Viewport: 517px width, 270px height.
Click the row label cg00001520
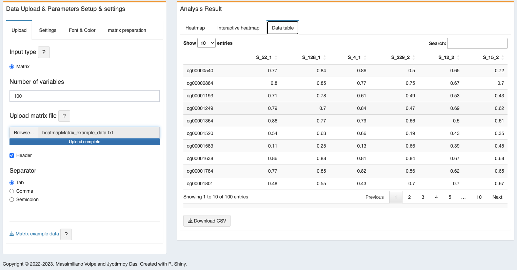coord(200,133)
